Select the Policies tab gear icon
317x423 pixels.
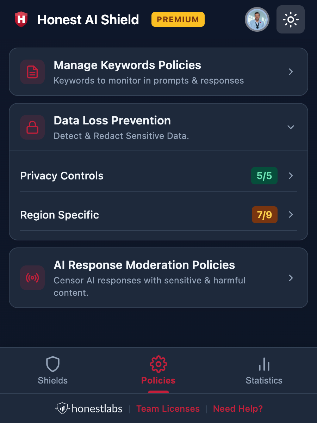click(x=158, y=364)
